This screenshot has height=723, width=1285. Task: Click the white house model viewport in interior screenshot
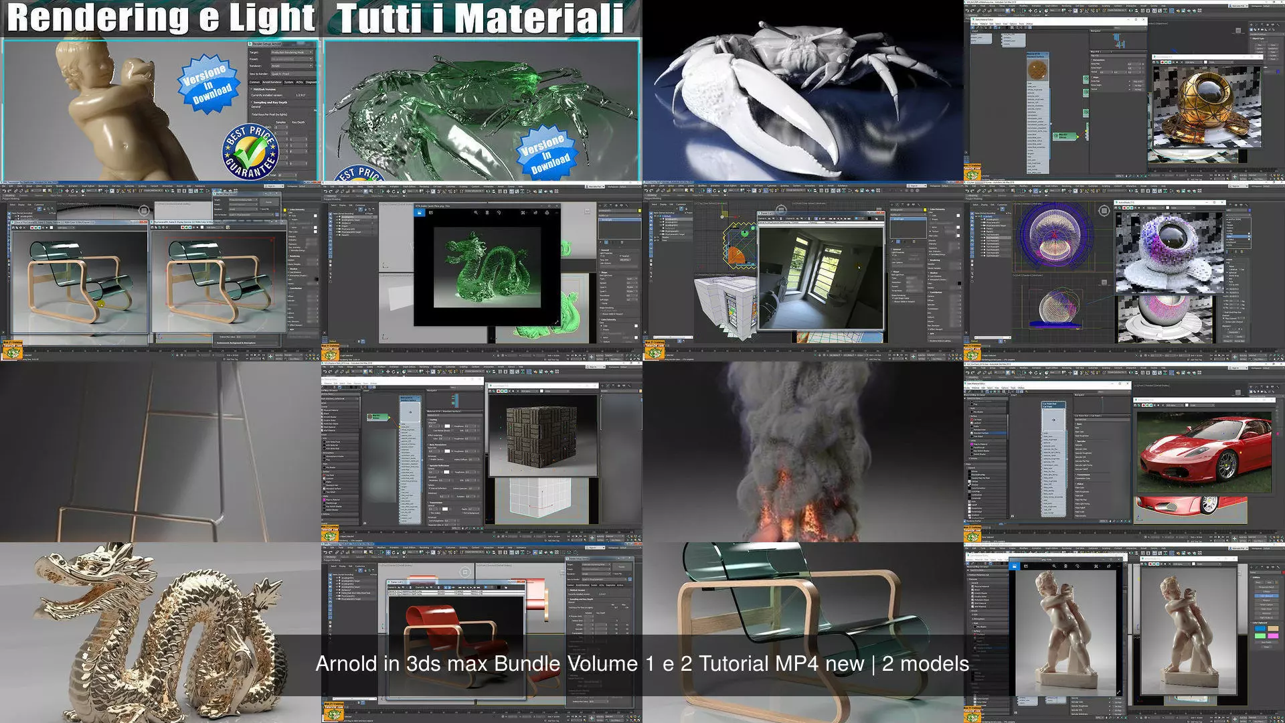click(x=725, y=308)
